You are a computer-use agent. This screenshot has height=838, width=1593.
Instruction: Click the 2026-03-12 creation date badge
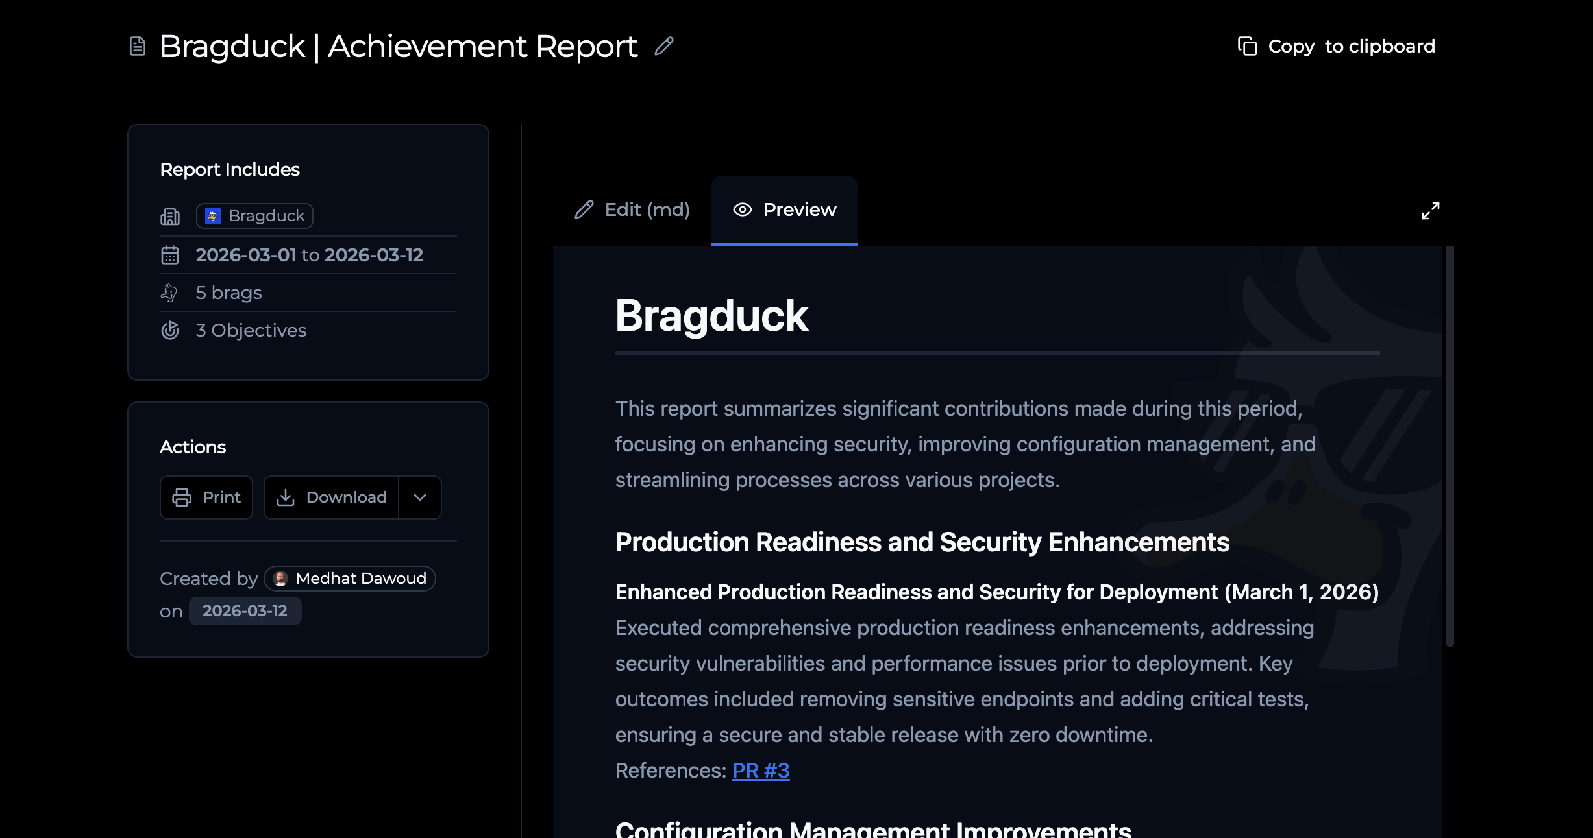pyautogui.click(x=245, y=610)
